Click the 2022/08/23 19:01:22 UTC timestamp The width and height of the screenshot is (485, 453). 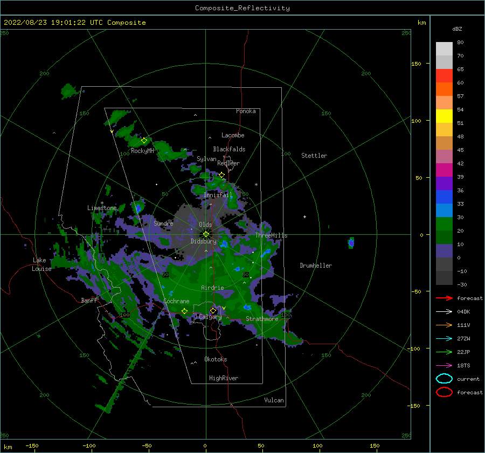(x=74, y=23)
